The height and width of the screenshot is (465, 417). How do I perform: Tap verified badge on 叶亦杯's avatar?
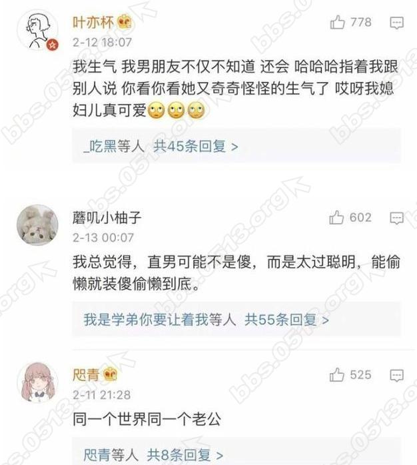pos(52,45)
